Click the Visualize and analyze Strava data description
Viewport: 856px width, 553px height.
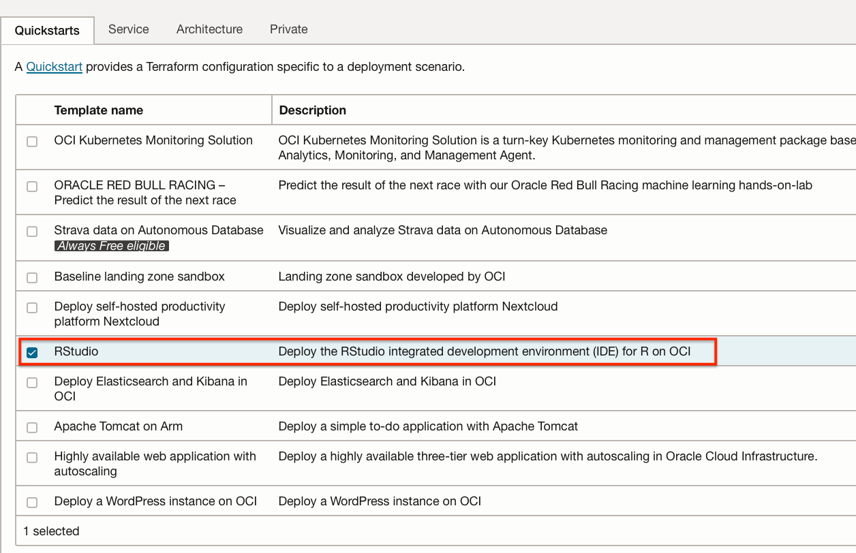coord(443,230)
